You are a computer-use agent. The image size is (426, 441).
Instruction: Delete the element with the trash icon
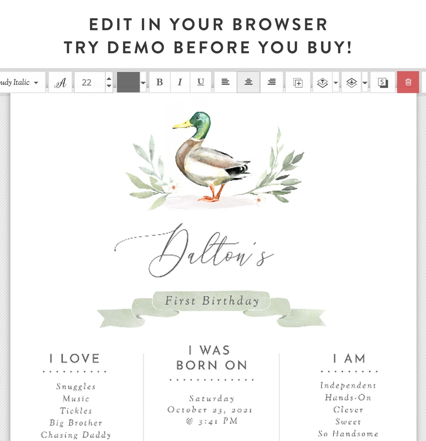[x=409, y=82]
